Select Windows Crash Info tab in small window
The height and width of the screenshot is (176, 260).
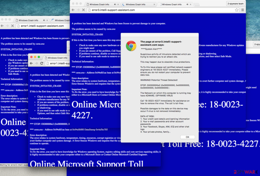tap(57, 58)
